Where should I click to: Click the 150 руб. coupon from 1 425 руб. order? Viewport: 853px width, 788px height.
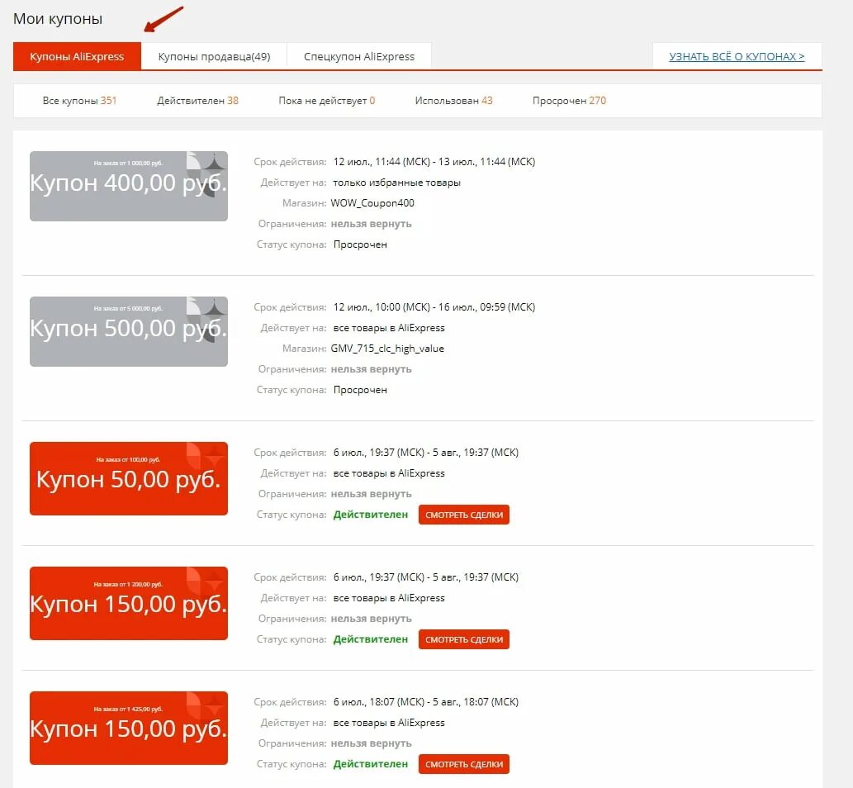(128, 728)
